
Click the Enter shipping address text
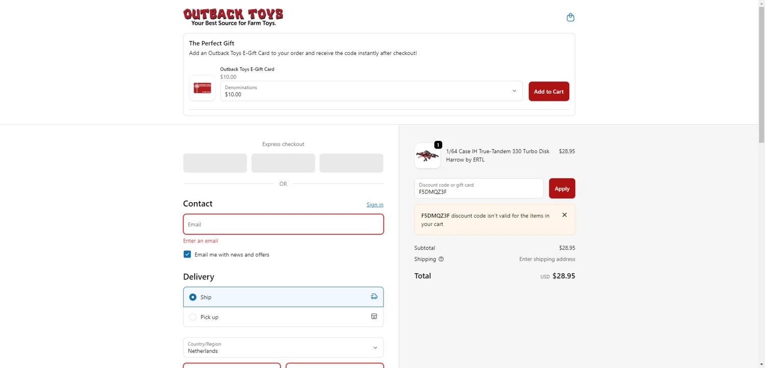click(x=547, y=259)
